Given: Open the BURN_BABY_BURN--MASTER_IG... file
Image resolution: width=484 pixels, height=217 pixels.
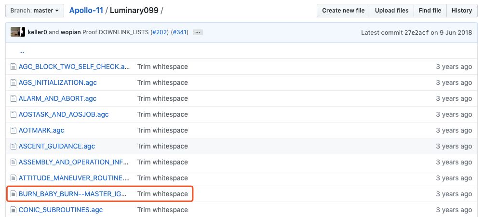Looking at the screenshot, I should [73, 194].
